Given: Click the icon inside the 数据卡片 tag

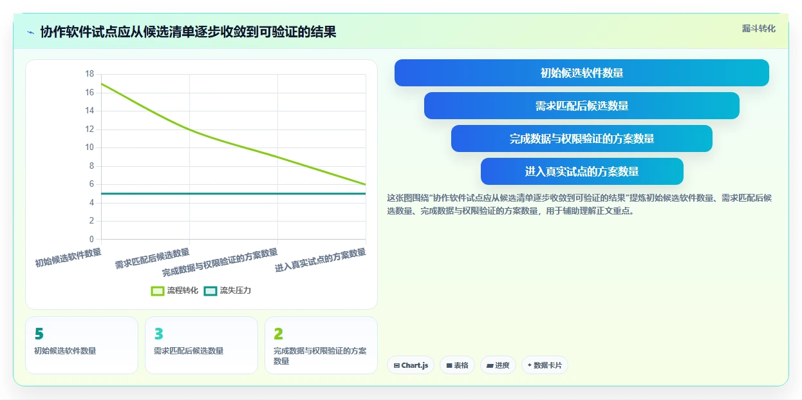Looking at the screenshot, I should click(x=530, y=365).
